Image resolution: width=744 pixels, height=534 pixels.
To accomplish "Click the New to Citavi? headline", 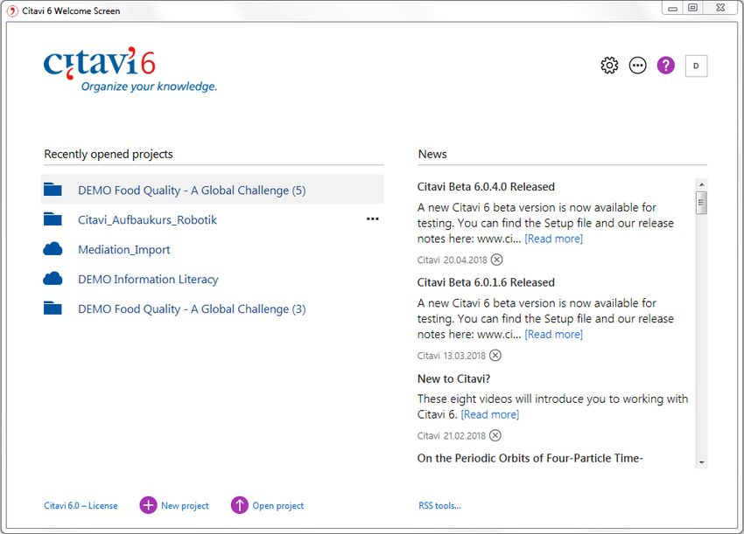I will pos(453,378).
